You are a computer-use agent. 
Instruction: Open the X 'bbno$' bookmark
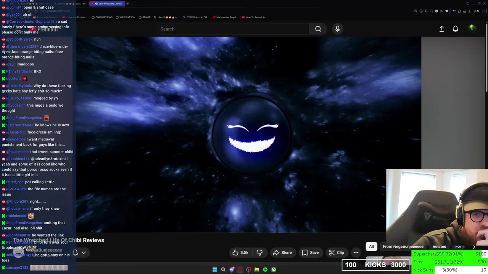pos(165,17)
